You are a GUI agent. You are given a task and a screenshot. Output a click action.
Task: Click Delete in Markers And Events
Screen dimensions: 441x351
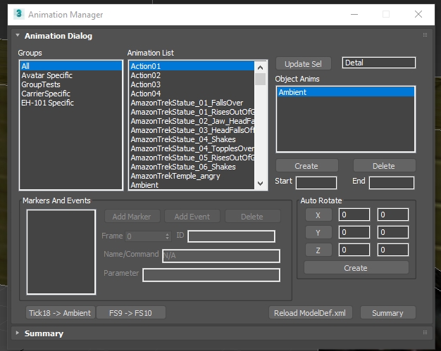pos(253,216)
